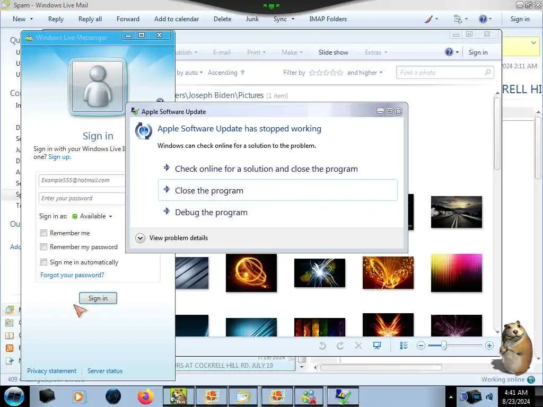Open Forgot your password link
This screenshot has width=543, height=407.
72,275
